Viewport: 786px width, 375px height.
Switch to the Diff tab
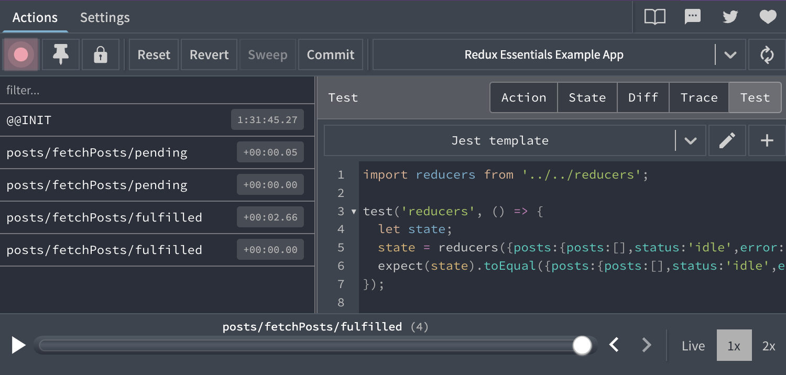(x=643, y=97)
